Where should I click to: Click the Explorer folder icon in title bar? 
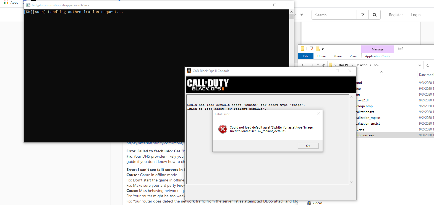coord(302,49)
